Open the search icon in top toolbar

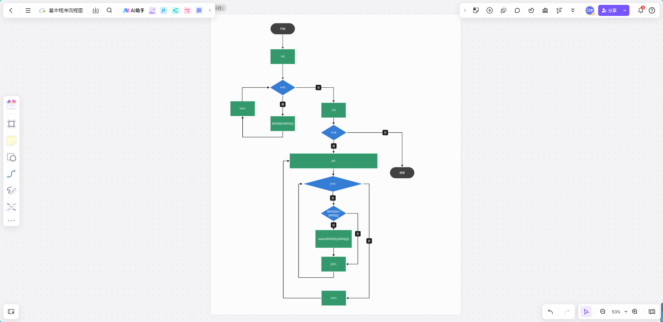tap(109, 10)
